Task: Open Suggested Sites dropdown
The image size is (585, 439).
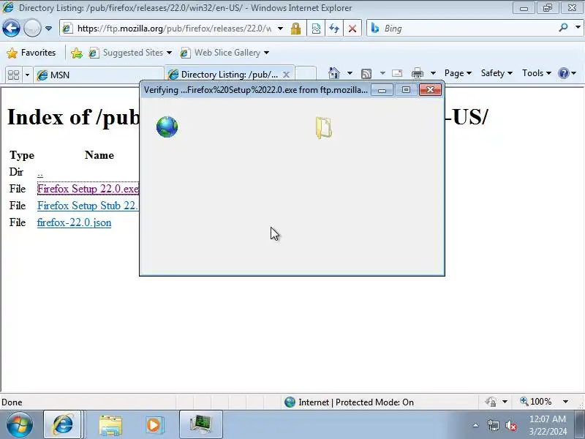Action: point(130,53)
